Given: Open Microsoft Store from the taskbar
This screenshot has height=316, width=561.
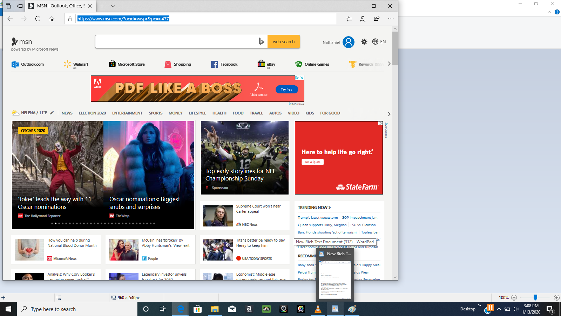Looking at the screenshot, I should [x=198, y=309].
